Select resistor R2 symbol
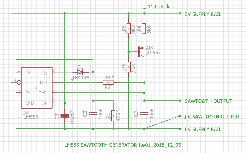Image resolution: width=246 pixels, height=153 pixels. (x=108, y=82)
